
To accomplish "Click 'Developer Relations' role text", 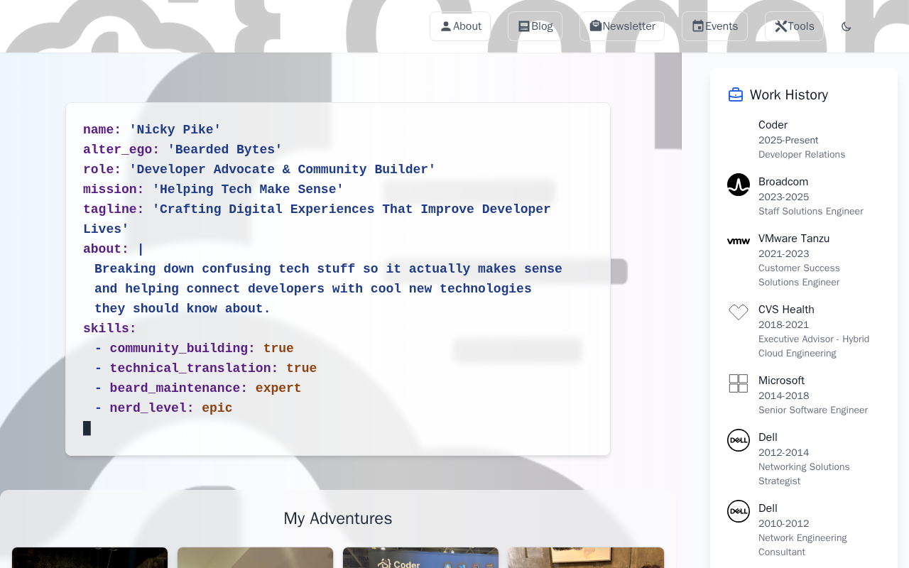I will [x=802, y=155].
